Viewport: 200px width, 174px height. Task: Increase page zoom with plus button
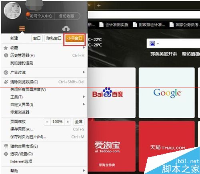68,122
